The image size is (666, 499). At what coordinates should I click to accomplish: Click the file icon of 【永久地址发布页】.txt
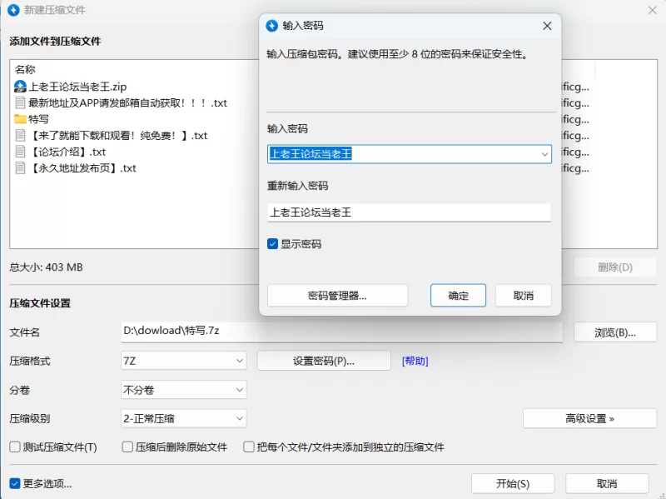click(20, 168)
